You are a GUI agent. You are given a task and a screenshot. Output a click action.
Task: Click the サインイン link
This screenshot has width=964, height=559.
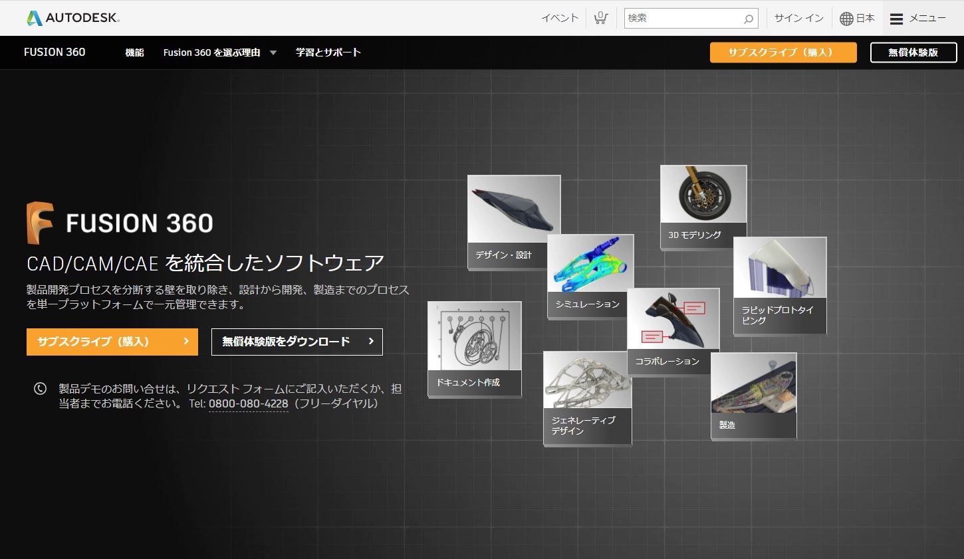point(798,18)
